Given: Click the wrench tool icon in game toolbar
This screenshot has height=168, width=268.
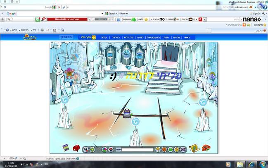Looking at the screenshot, I should pyautogui.click(x=86, y=150).
